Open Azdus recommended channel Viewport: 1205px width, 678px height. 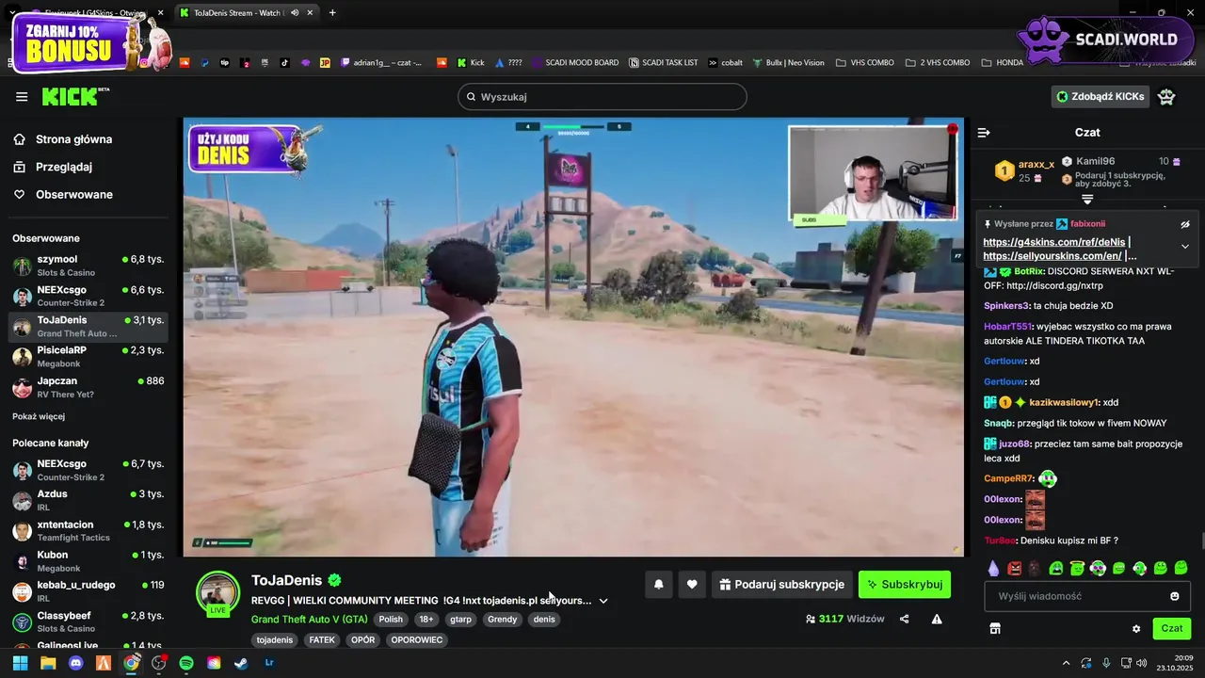[x=89, y=500]
